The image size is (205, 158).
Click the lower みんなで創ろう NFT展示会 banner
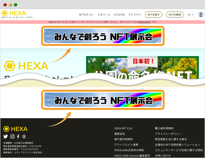[103, 100]
